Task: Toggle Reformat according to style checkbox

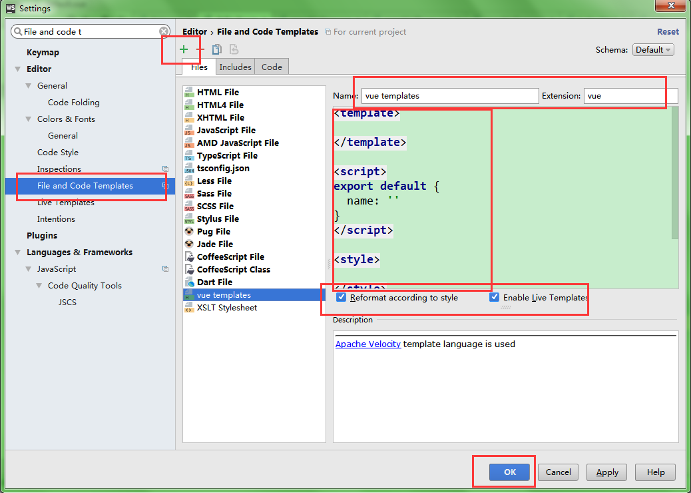Action: pos(341,298)
